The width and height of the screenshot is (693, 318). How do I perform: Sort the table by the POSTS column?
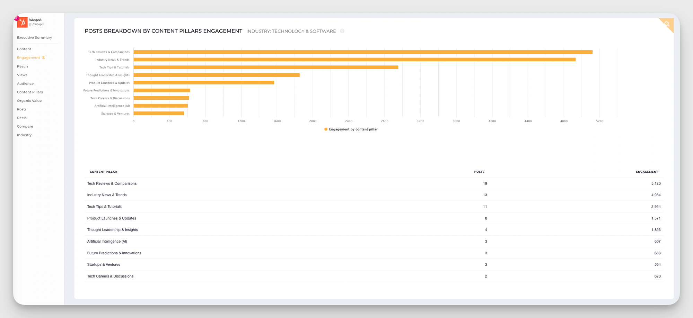(479, 172)
